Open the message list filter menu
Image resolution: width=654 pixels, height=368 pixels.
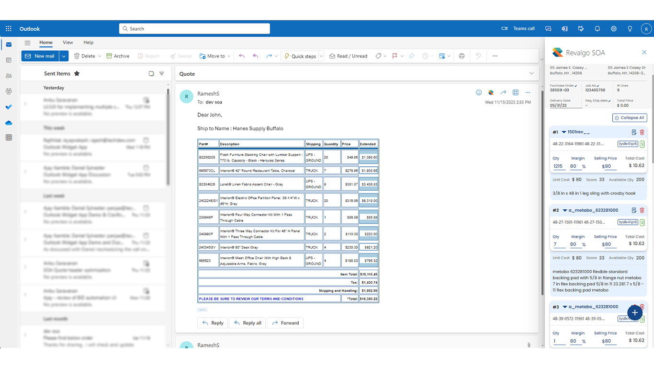(x=162, y=74)
